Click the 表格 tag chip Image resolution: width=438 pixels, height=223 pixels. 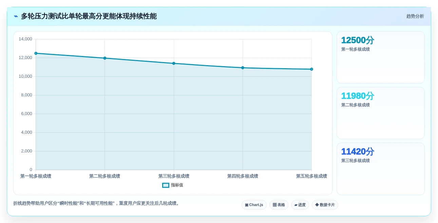[279, 205]
